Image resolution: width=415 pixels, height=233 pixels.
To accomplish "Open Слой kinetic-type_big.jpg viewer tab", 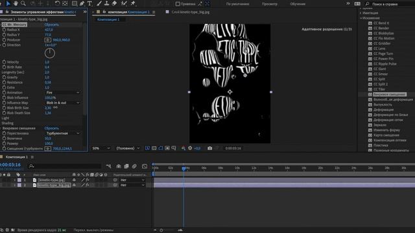I will (190, 12).
